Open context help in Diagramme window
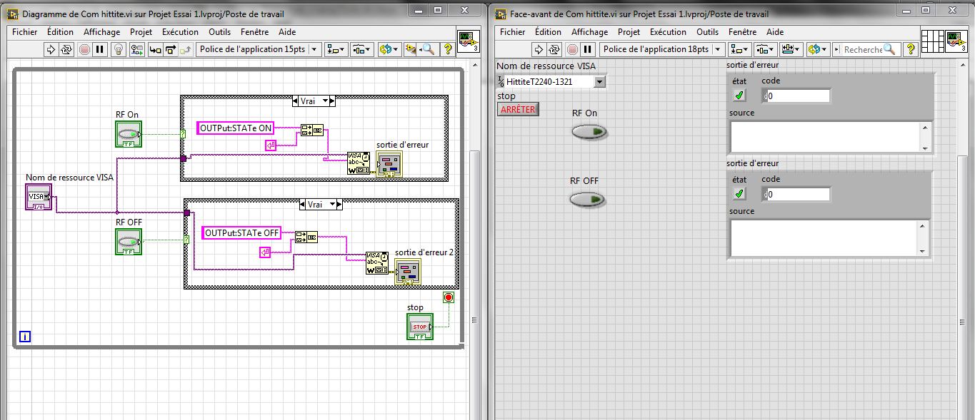 coord(449,49)
